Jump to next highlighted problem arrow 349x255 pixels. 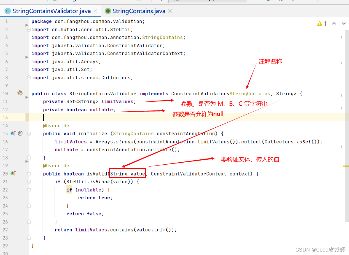click(x=344, y=23)
